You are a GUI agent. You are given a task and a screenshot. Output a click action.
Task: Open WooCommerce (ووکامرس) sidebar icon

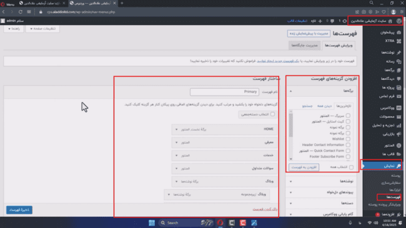(x=399, y=108)
